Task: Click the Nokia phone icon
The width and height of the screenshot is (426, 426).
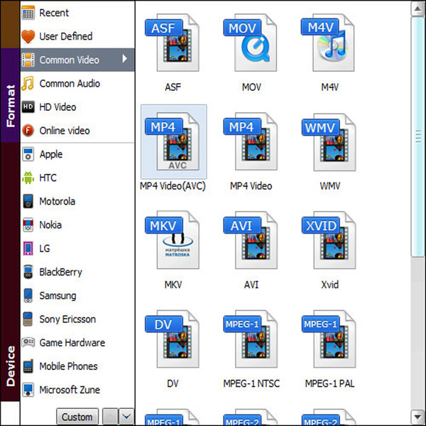Action: tap(28, 224)
